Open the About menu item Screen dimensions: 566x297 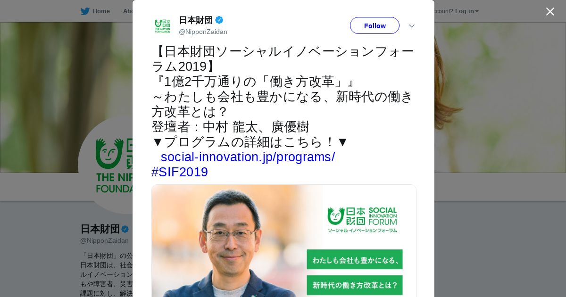[128, 11]
